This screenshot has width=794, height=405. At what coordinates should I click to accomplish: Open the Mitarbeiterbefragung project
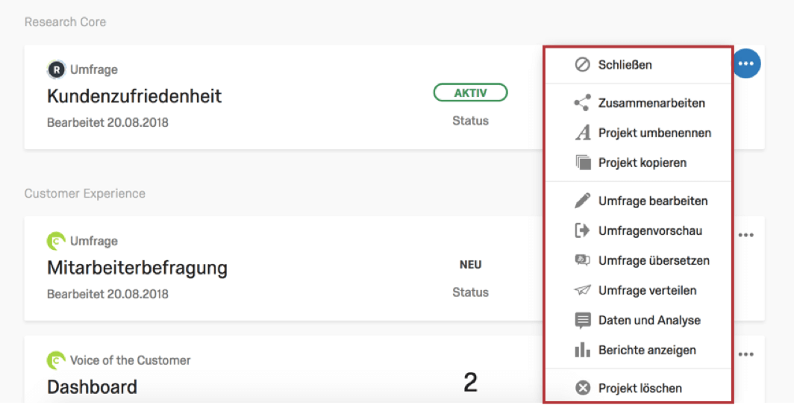(137, 268)
